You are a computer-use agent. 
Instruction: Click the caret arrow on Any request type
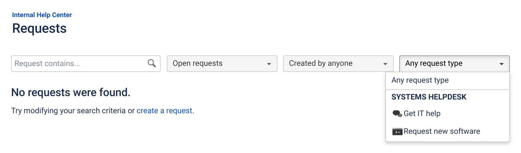click(501, 64)
